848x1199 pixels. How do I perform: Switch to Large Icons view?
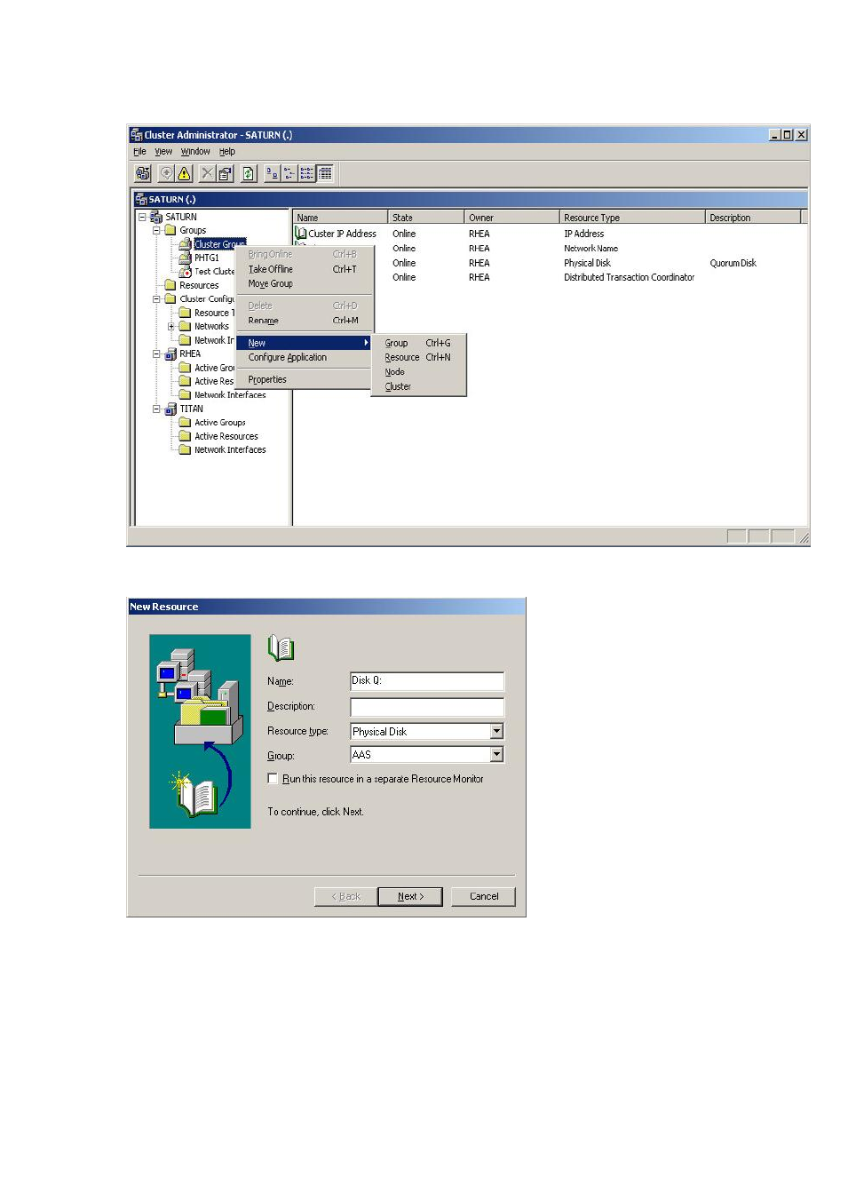click(272, 173)
